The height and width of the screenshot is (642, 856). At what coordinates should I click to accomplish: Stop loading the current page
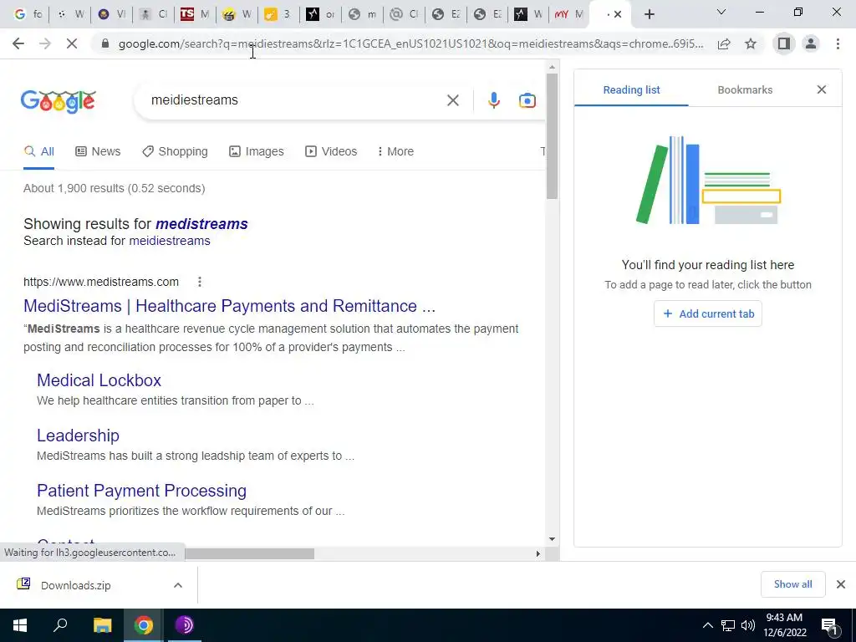tap(72, 43)
